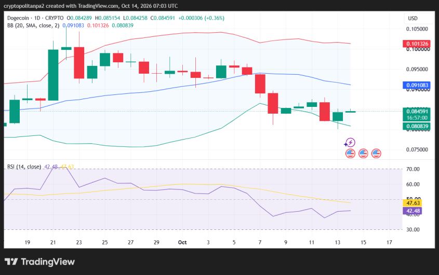
Task: Click the purple lightning bolt event icon
Action: [350, 143]
